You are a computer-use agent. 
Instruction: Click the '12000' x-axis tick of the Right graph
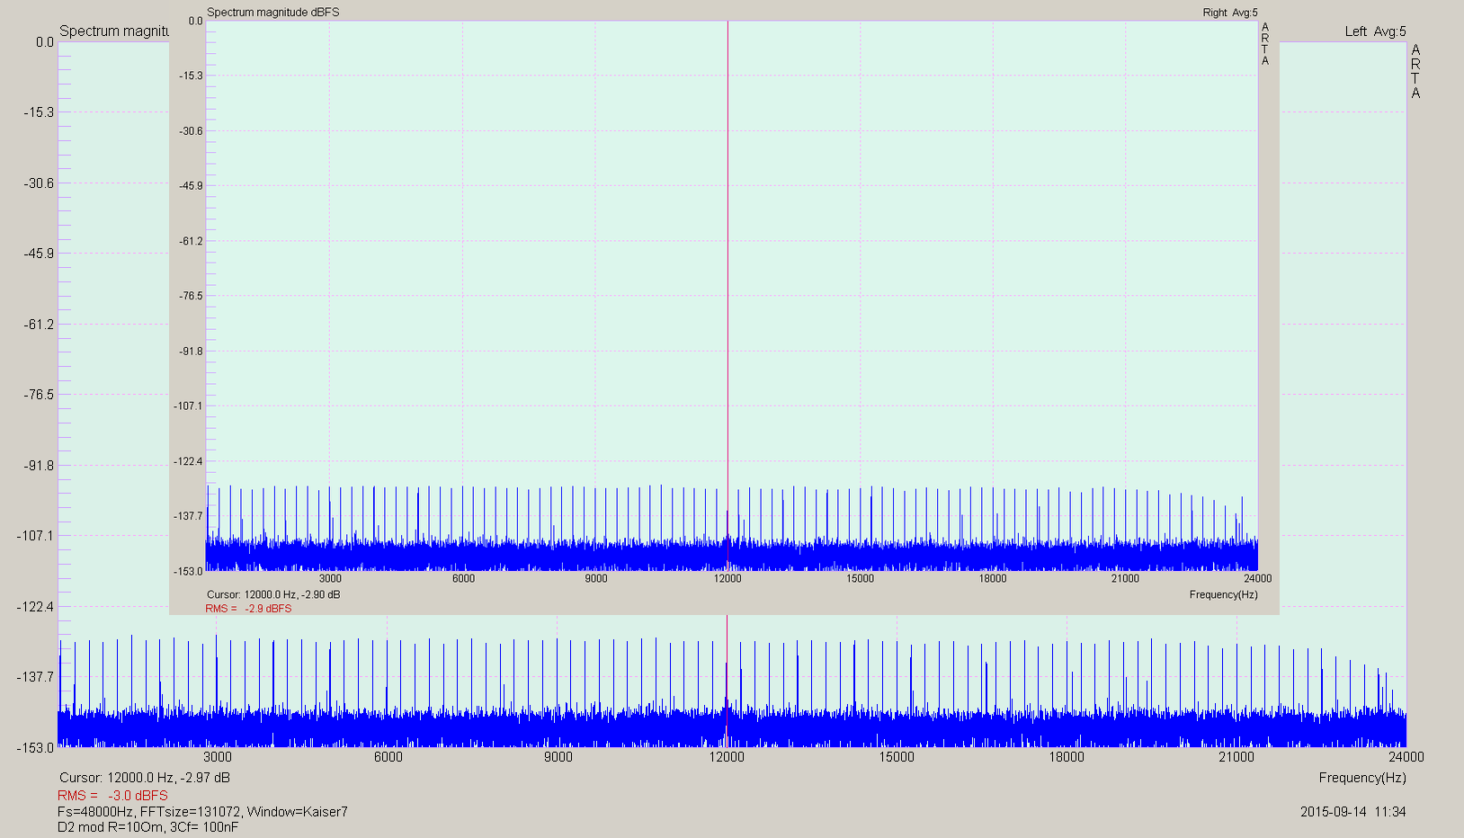pyautogui.click(x=728, y=578)
